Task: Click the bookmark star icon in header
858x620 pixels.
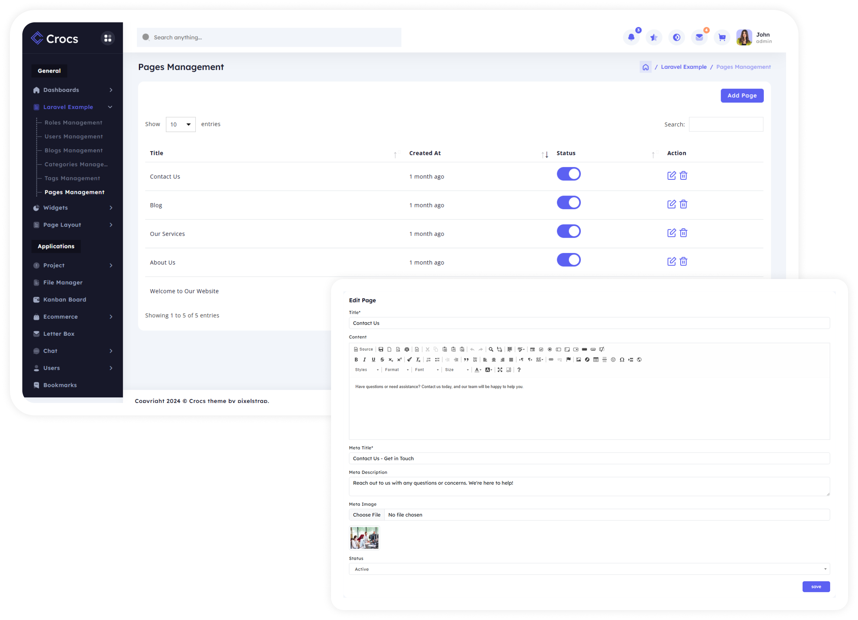Action: point(654,37)
